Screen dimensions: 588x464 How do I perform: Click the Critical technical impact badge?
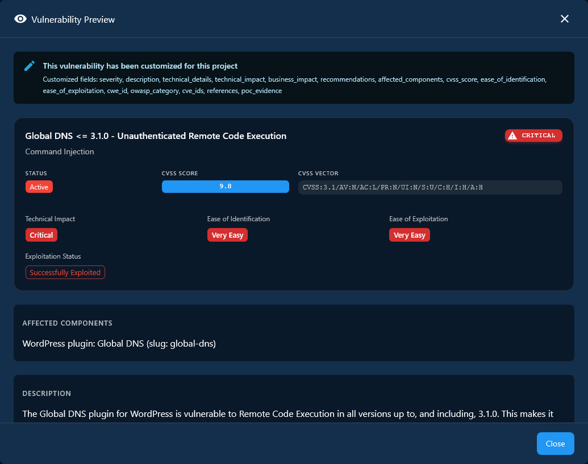[41, 235]
